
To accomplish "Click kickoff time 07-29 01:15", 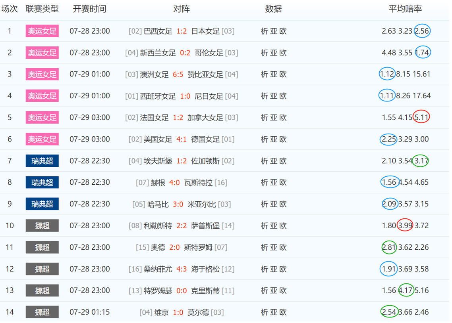I will (90, 312).
